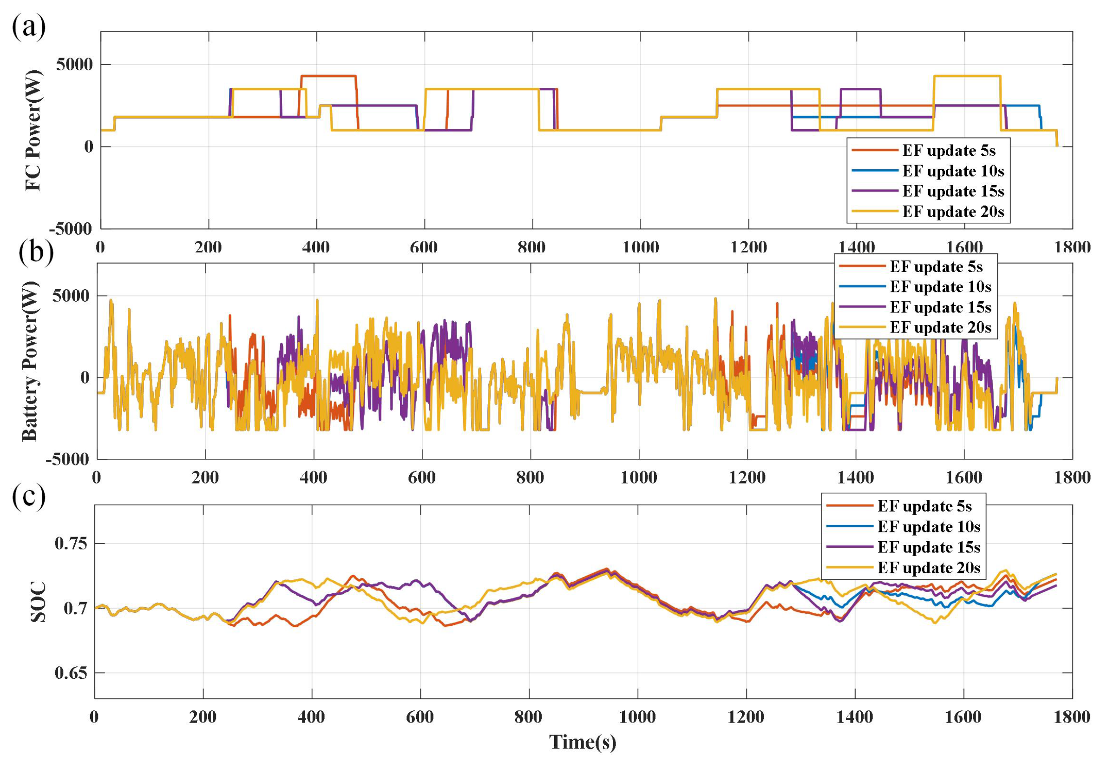Select 'EF update 20s' in FC Power legend

[x=953, y=211]
